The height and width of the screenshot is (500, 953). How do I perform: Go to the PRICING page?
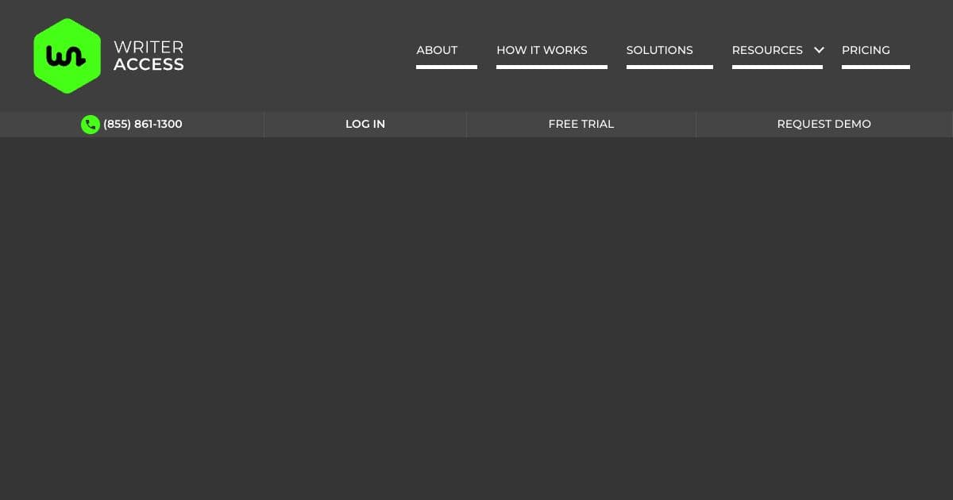[x=866, y=50]
